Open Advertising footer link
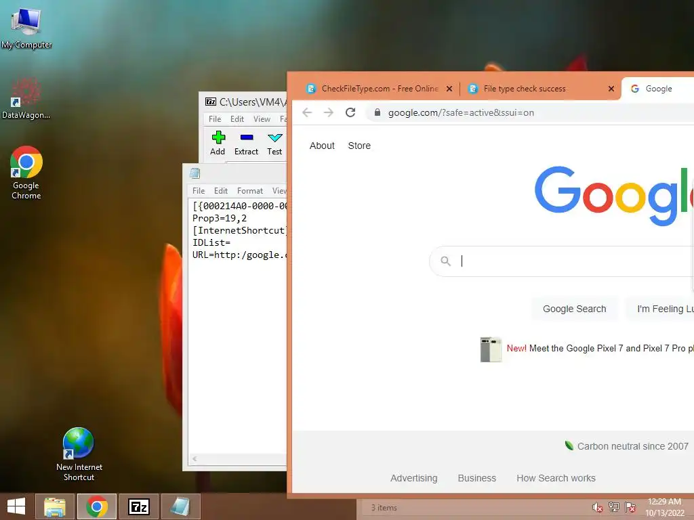Screen dimensions: 694x520 coord(414,478)
